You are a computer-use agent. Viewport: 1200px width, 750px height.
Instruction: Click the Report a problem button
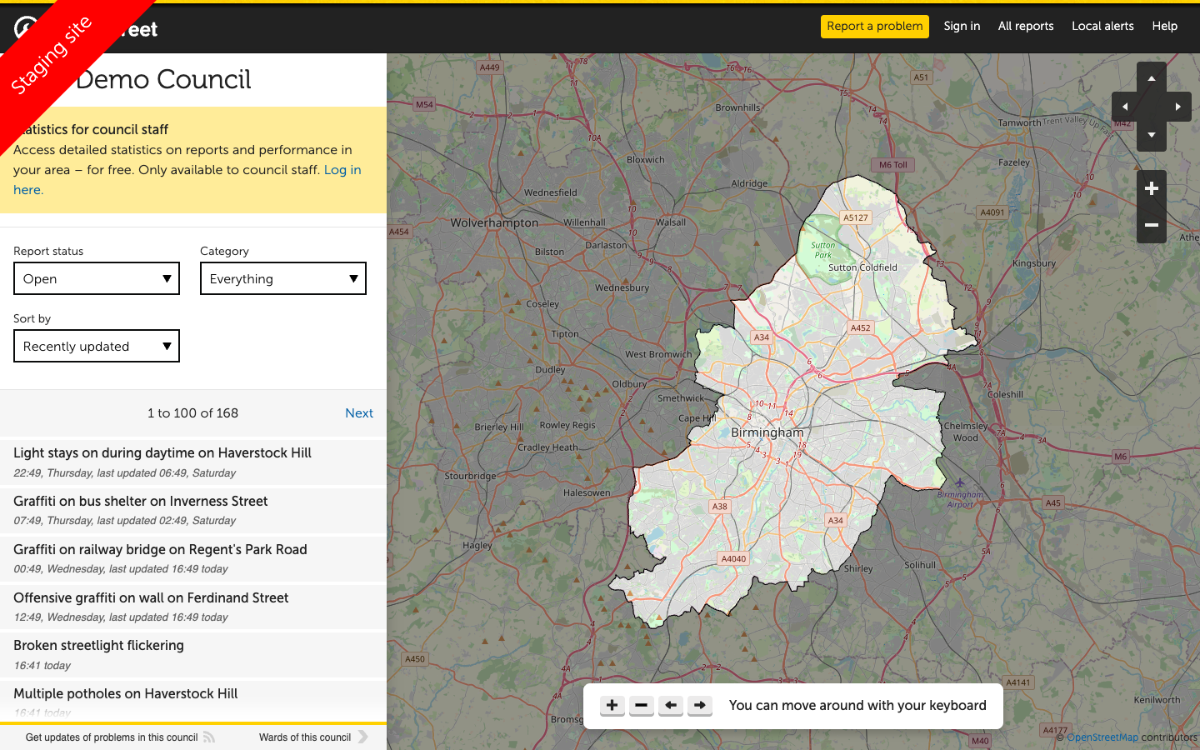(874, 26)
